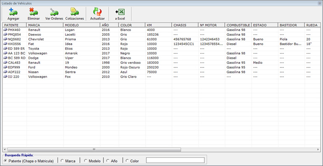323x166 pixels.
Task: Select the Etios model cell
Action: click(69, 49)
